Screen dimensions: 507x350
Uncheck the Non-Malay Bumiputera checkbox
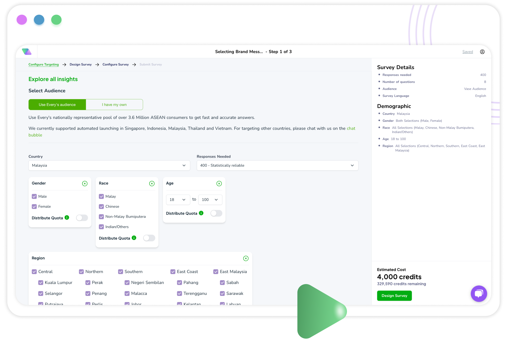101,216
